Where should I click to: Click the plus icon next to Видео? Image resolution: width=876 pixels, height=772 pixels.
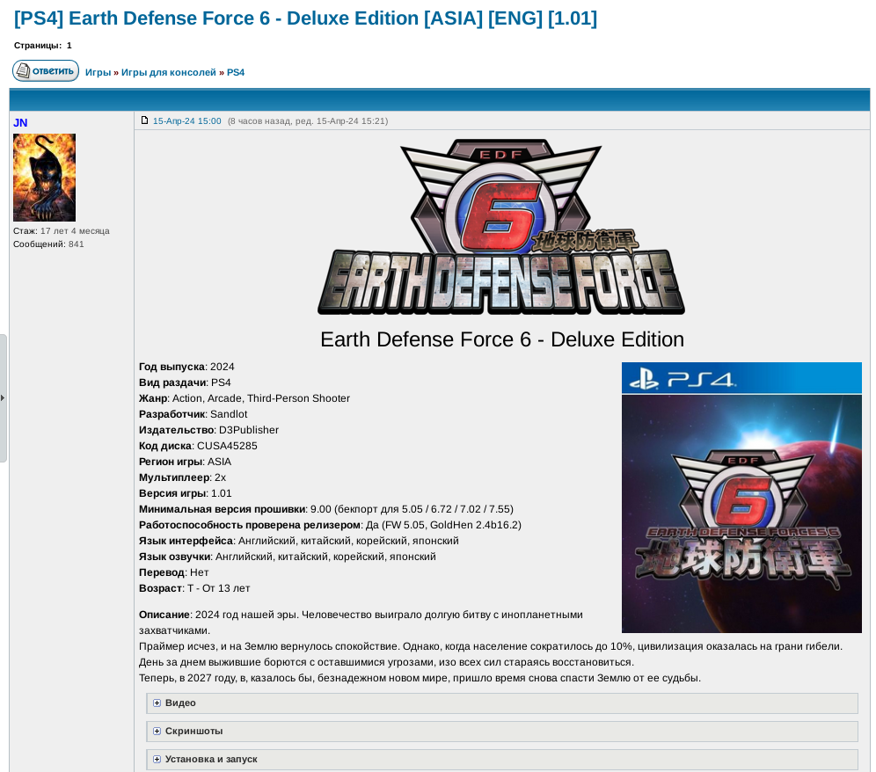point(157,703)
